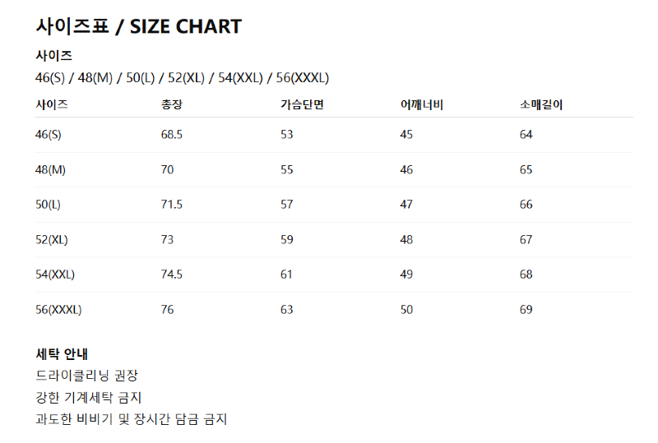Click the 74.5 total length value
Image resolution: width=658 pixels, height=443 pixels.
click(171, 275)
